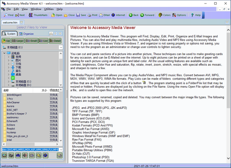
Task: Expand the 音乐 tree node
Action: point(8,71)
